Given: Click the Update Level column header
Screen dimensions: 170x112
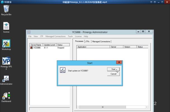Looking at the screenshot, I should pyautogui.click(x=49, y=45).
